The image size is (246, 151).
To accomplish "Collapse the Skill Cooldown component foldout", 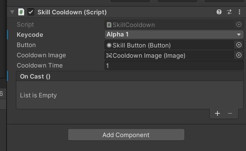I will click(12, 12).
